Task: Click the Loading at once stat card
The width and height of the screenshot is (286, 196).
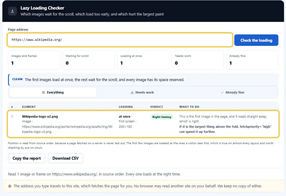Action: [x=143, y=60]
